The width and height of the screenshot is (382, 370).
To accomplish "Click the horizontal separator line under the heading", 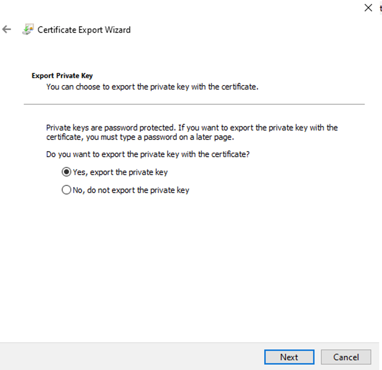I will tap(194, 104).
